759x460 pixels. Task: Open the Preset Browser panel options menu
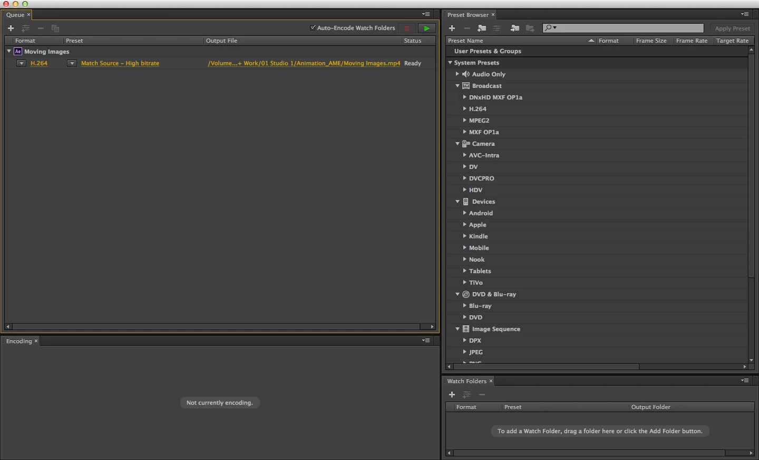pos(745,14)
